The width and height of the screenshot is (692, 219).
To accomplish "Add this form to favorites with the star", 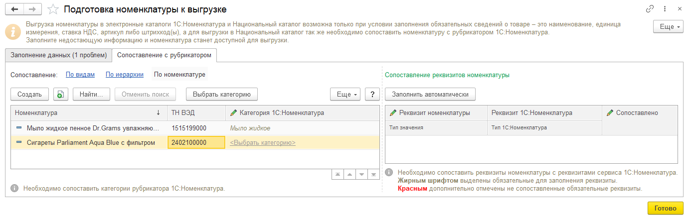I will tap(53, 9).
